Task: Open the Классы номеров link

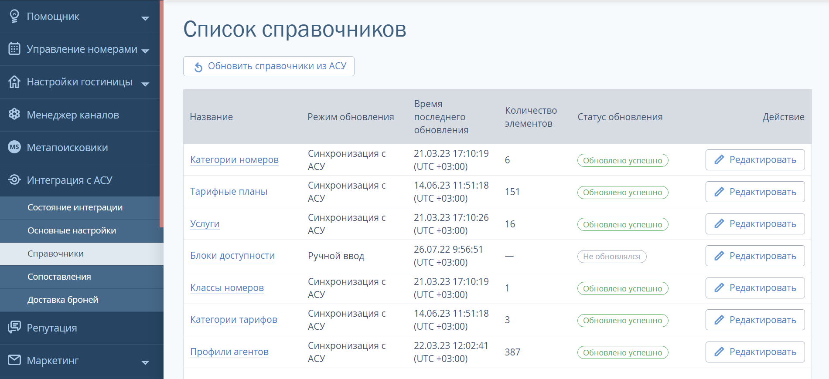Action: click(x=227, y=288)
